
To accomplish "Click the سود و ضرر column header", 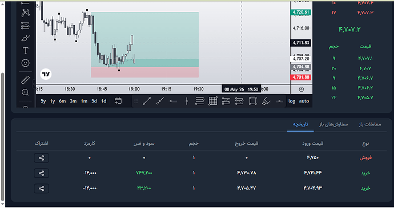I will pyautogui.click(x=144, y=143).
